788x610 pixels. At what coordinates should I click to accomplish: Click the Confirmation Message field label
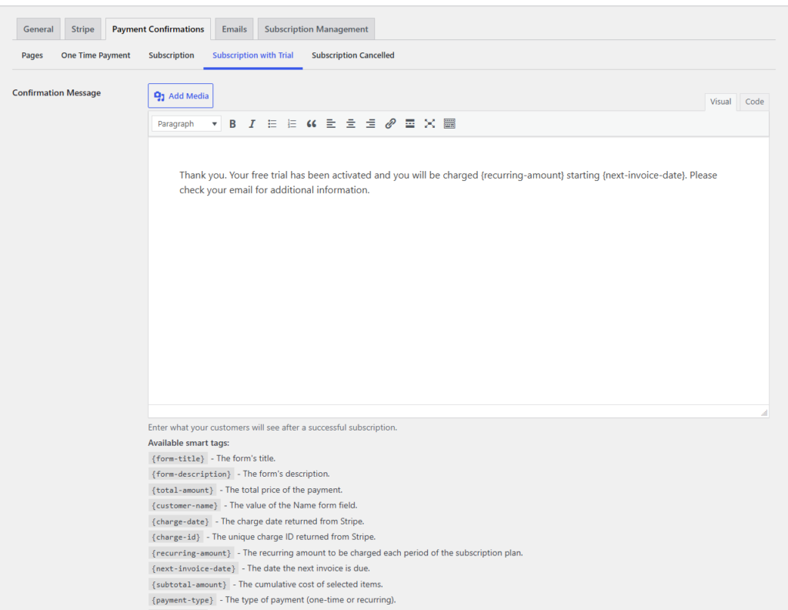pos(56,92)
